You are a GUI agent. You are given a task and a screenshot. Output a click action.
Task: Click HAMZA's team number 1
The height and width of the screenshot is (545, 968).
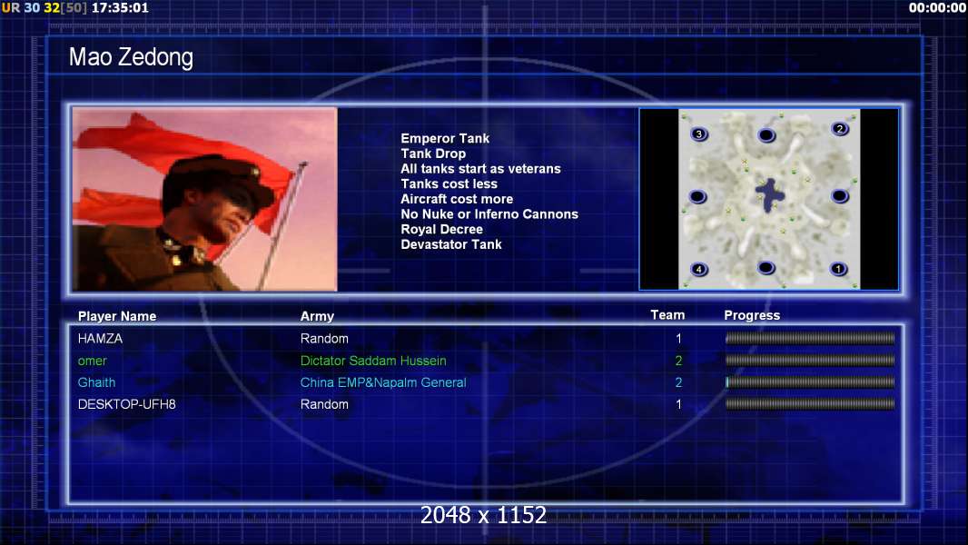(x=678, y=338)
